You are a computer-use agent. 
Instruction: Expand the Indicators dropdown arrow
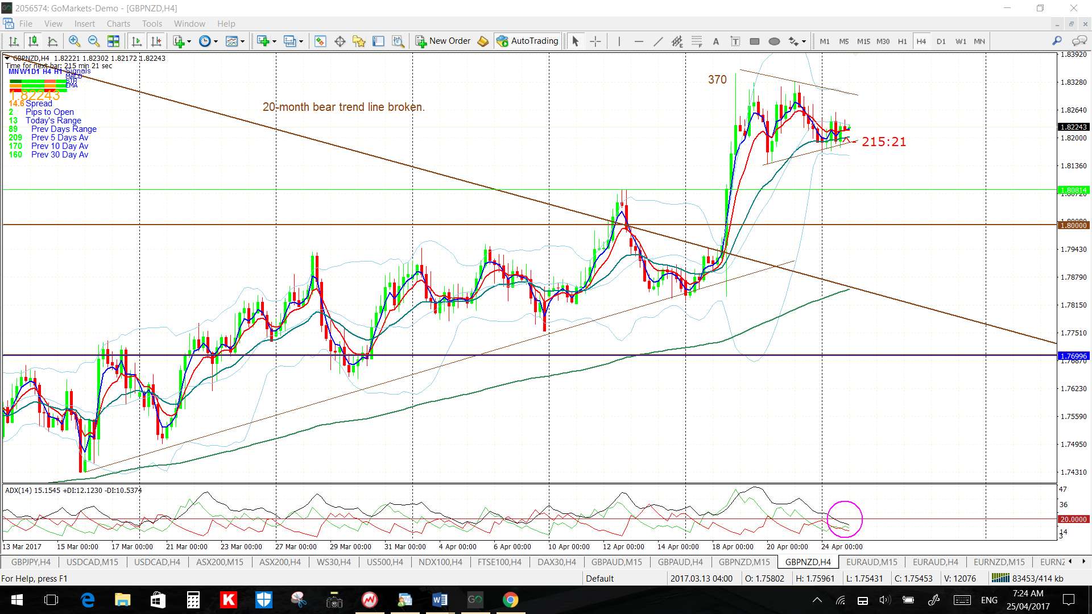tap(189, 41)
